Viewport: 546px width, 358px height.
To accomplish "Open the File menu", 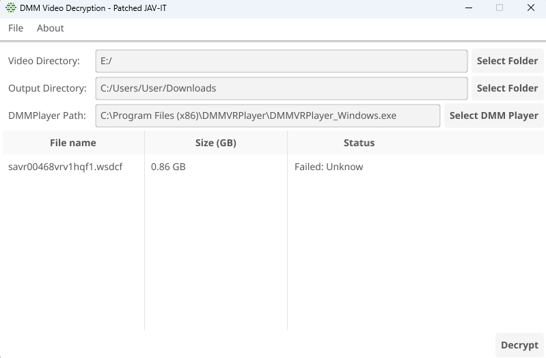I will point(16,28).
